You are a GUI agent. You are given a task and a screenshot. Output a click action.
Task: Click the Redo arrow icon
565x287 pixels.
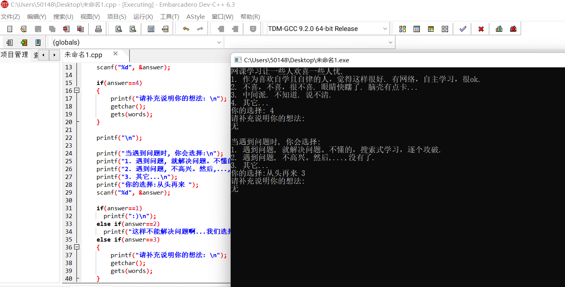(x=200, y=29)
